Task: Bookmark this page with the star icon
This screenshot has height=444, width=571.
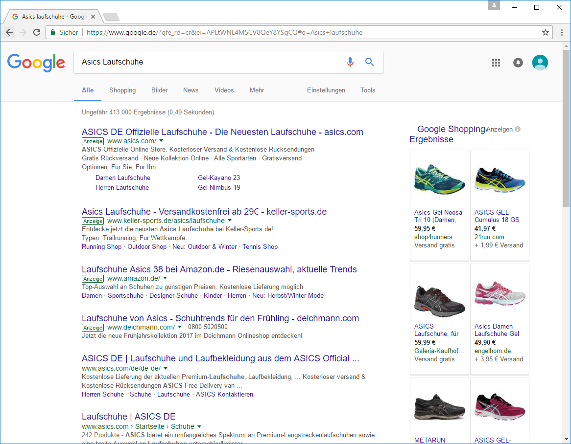Action: [545, 32]
